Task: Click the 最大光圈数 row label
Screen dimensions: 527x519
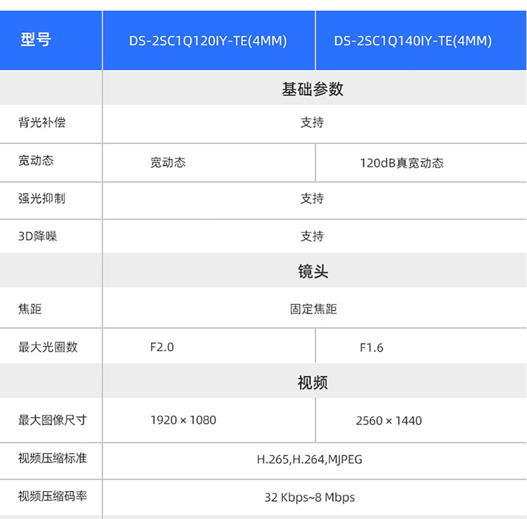Action: 48,347
